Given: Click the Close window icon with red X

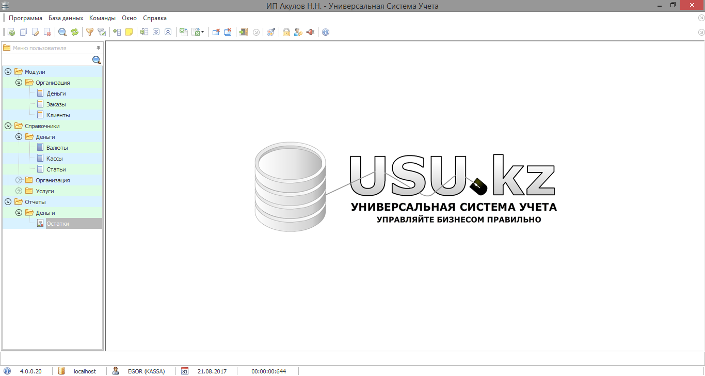Looking at the screenshot, I should tap(216, 32).
